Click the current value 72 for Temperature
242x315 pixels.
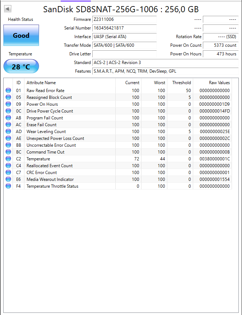tap(137, 159)
